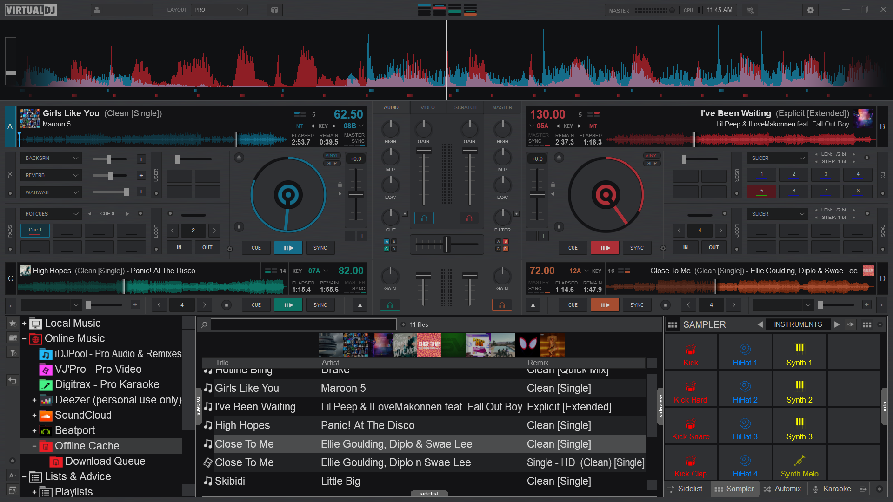Switch to the SCRATCH mixer tab

(465, 107)
